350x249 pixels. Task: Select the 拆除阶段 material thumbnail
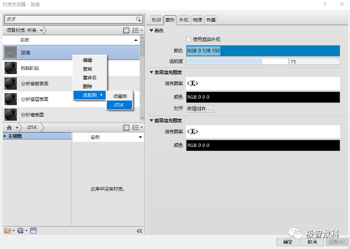(11, 68)
